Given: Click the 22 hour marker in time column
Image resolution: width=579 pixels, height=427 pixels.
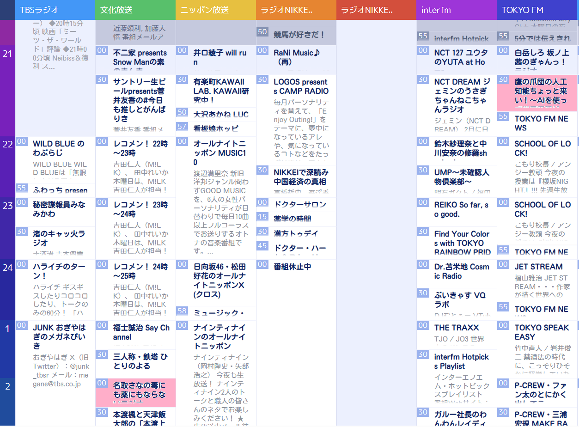Looking at the screenshot, I should point(7,144).
